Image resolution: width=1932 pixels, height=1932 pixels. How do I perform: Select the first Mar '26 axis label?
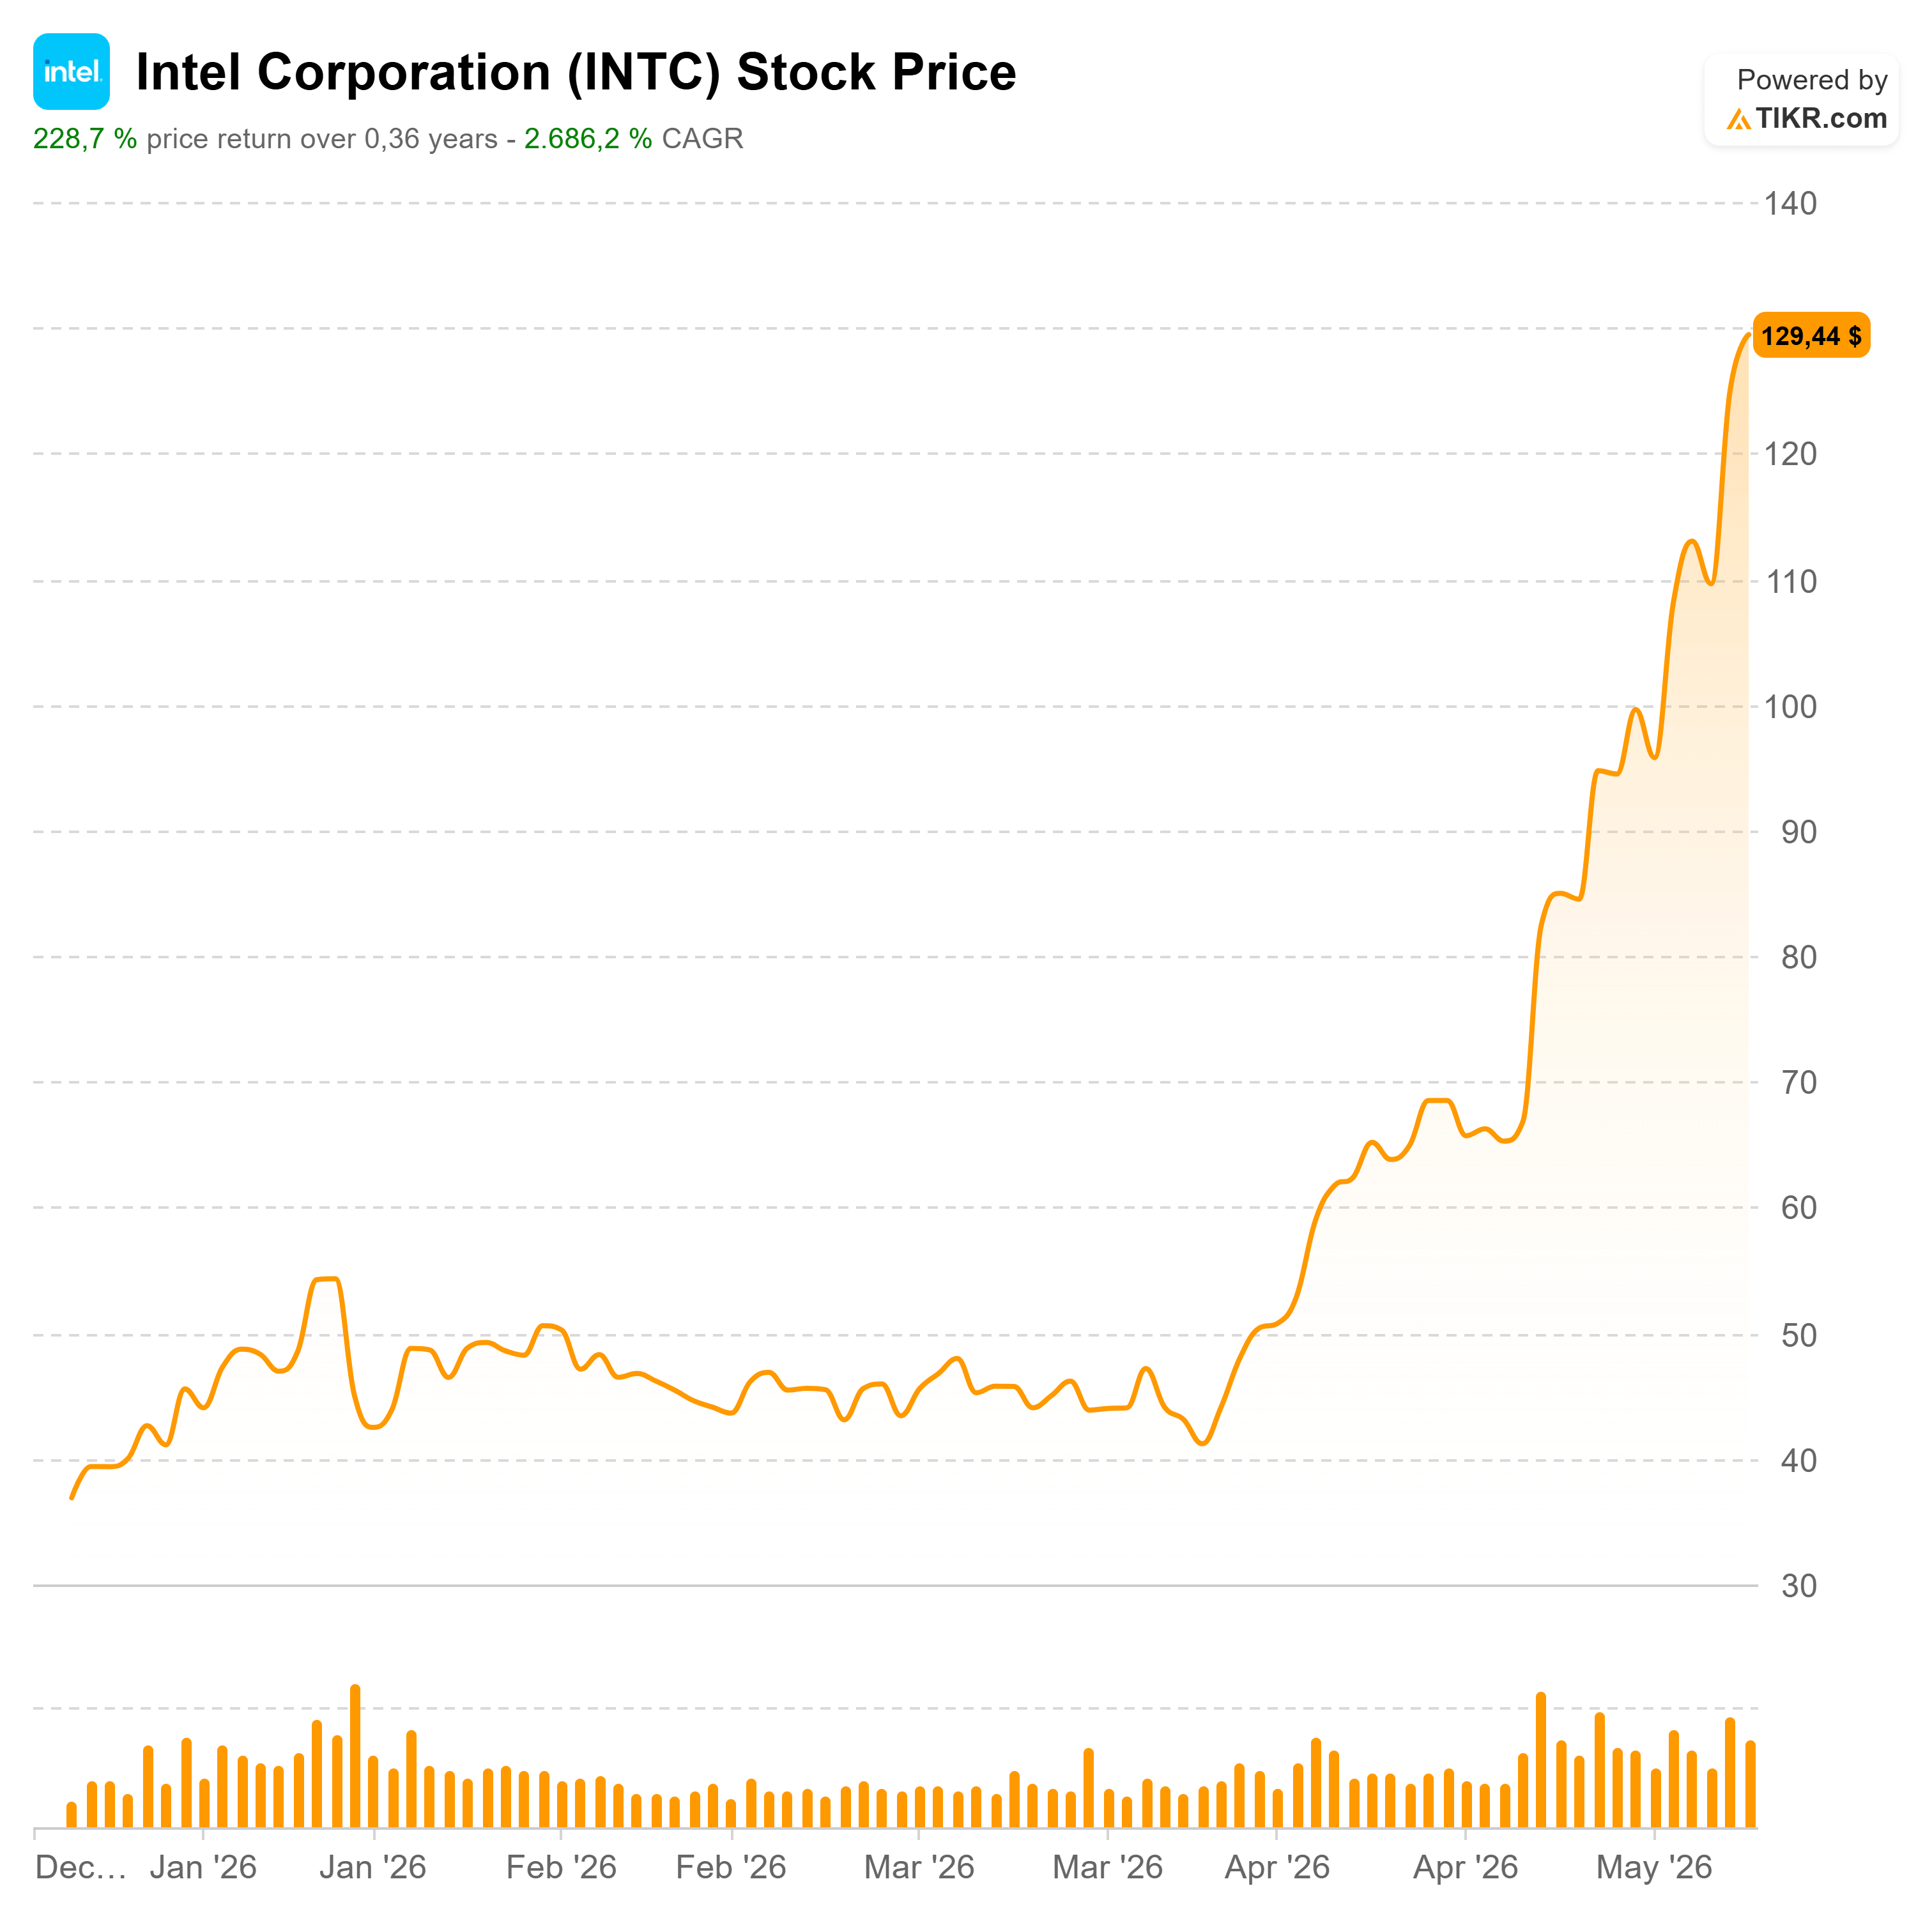[x=919, y=1866]
